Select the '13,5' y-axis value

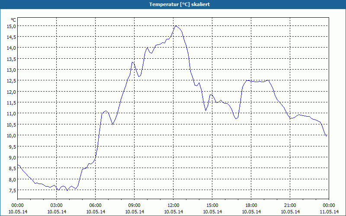tap(12, 59)
